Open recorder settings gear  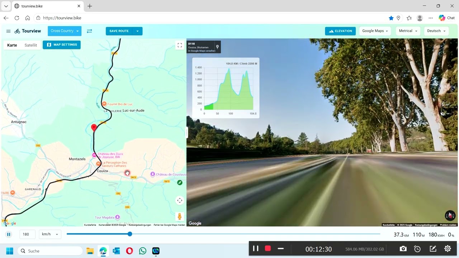[448, 248]
